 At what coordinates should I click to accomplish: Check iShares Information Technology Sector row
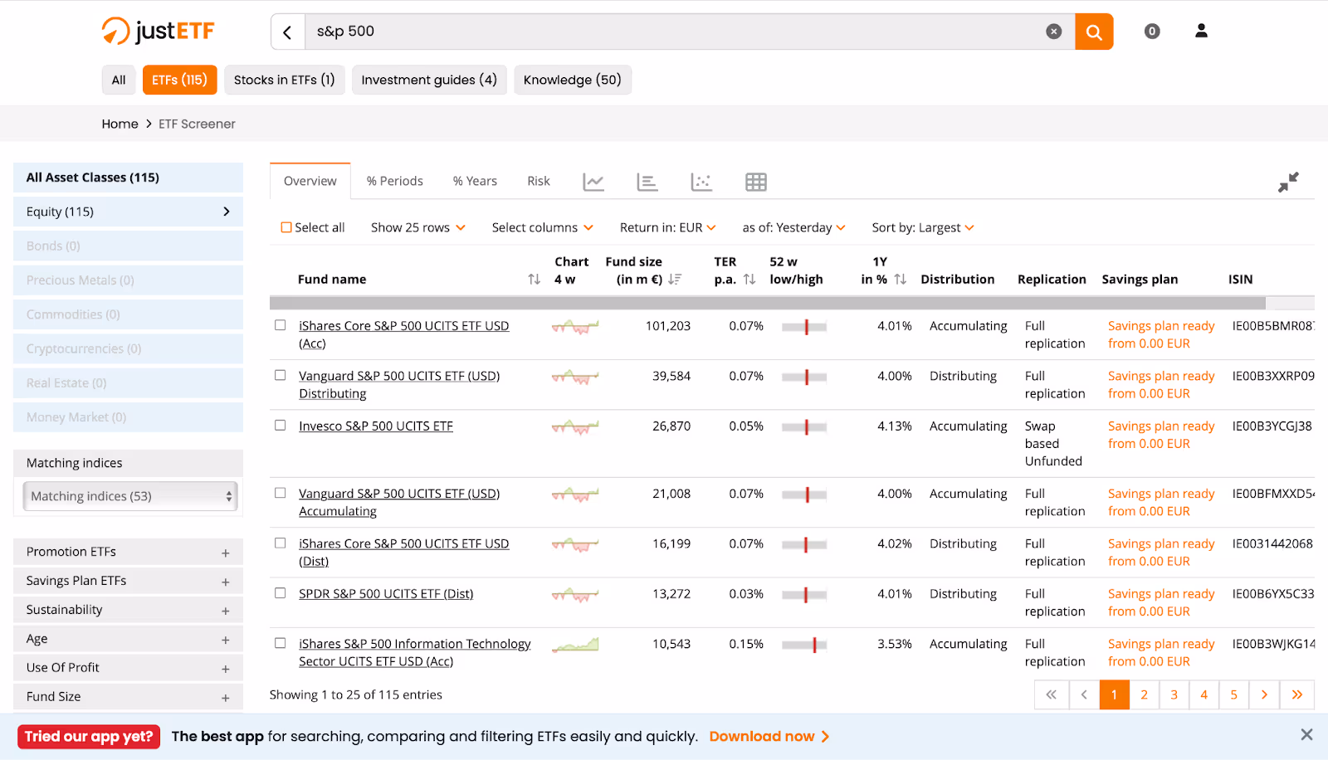pyautogui.click(x=281, y=643)
